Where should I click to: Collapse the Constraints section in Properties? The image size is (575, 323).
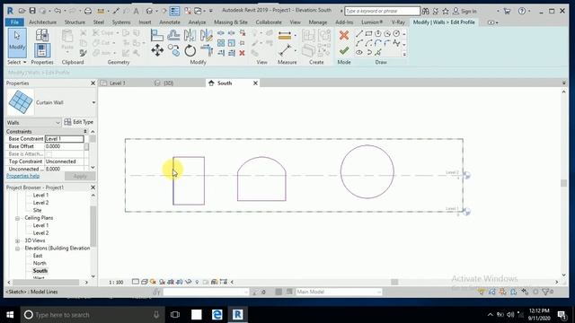[85, 132]
